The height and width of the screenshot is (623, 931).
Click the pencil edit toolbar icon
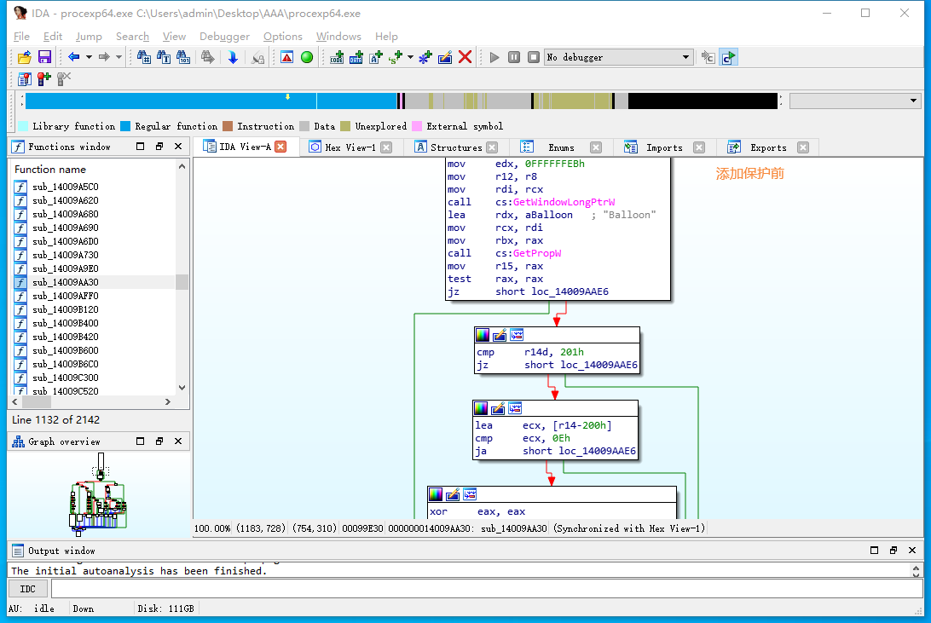(445, 58)
